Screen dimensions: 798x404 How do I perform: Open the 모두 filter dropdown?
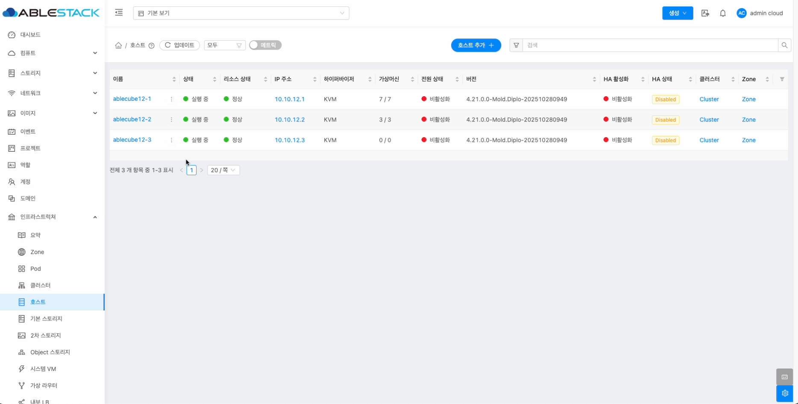pos(224,45)
